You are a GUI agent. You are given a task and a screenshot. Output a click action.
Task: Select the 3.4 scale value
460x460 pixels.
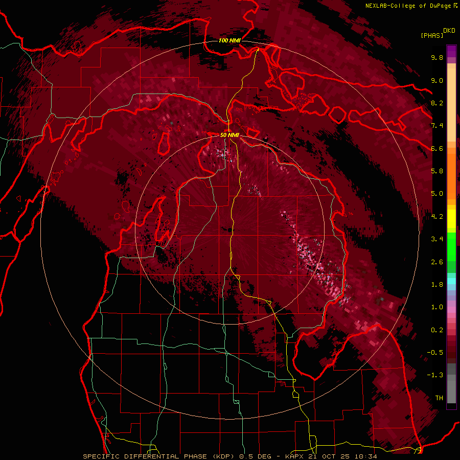pos(437,239)
